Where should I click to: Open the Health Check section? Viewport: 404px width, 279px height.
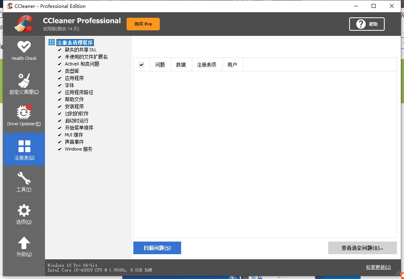[x=24, y=52]
